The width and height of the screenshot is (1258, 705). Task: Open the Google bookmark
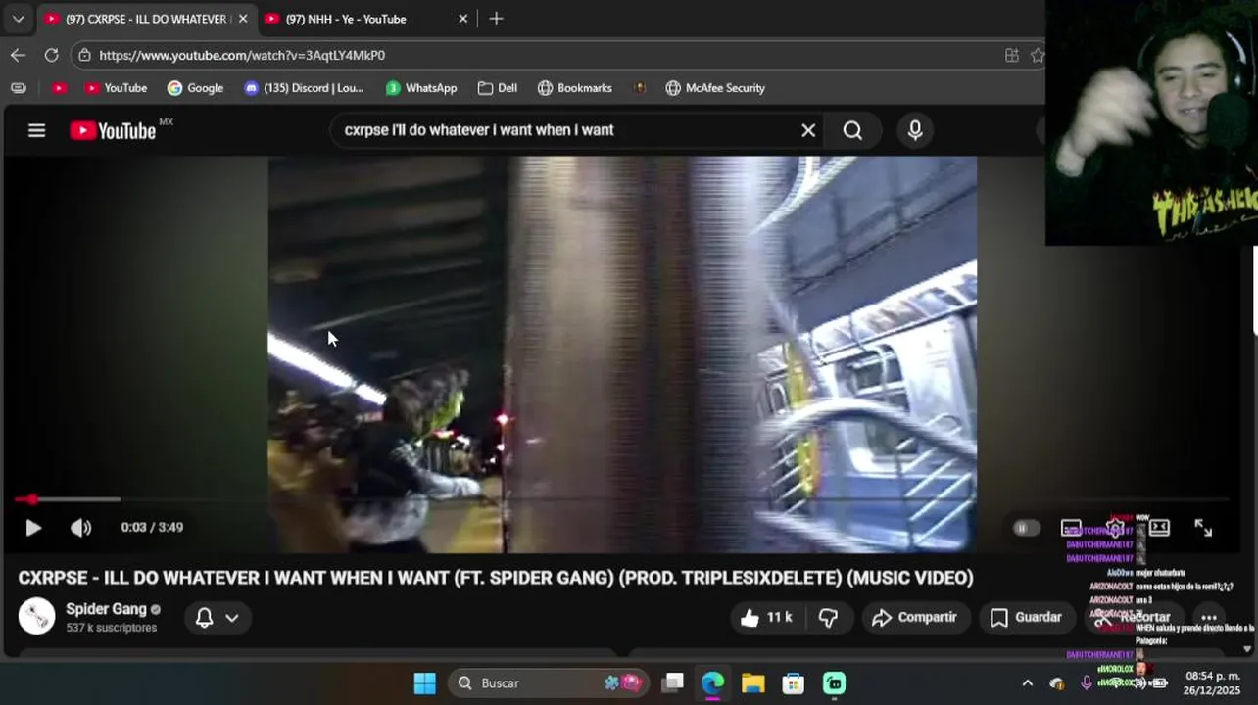click(195, 88)
